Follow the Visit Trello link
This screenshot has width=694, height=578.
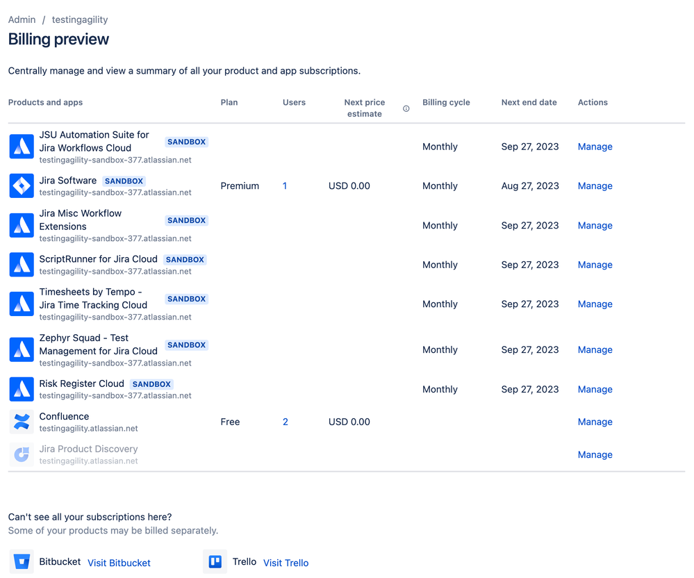tap(286, 563)
